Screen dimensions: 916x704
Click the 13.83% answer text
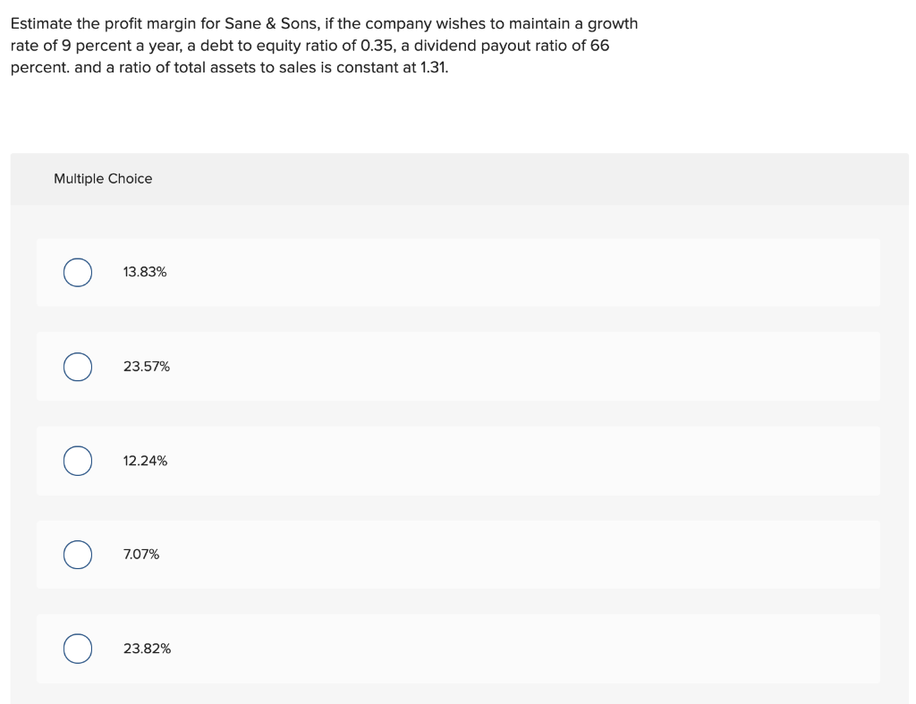click(x=144, y=272)
